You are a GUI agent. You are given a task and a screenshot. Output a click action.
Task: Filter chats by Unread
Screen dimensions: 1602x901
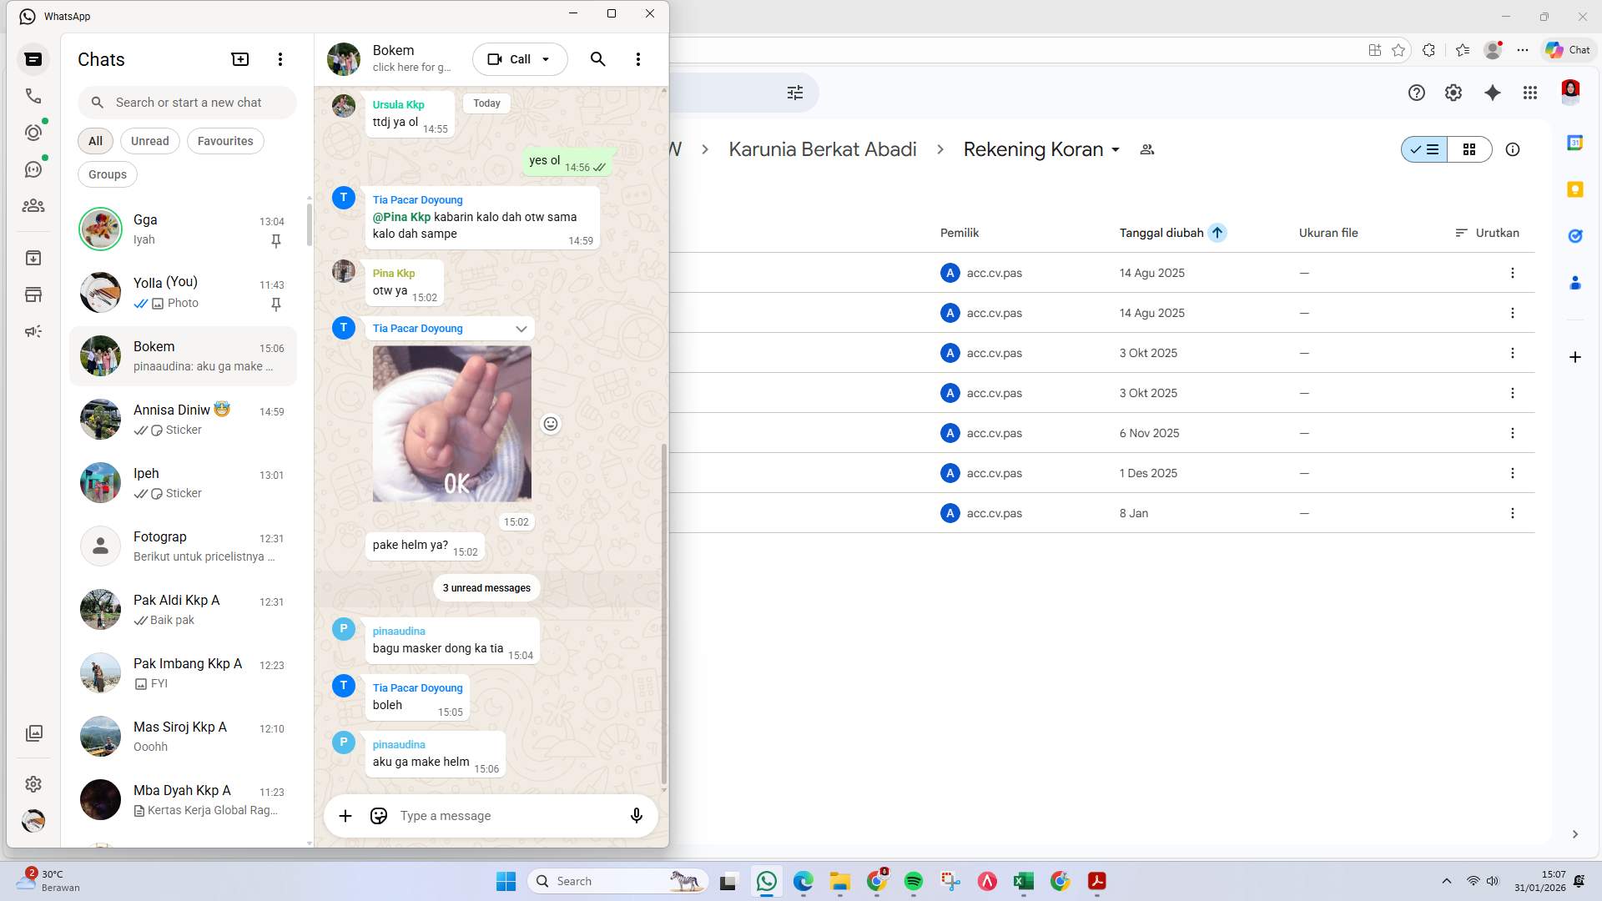[149, 140]
